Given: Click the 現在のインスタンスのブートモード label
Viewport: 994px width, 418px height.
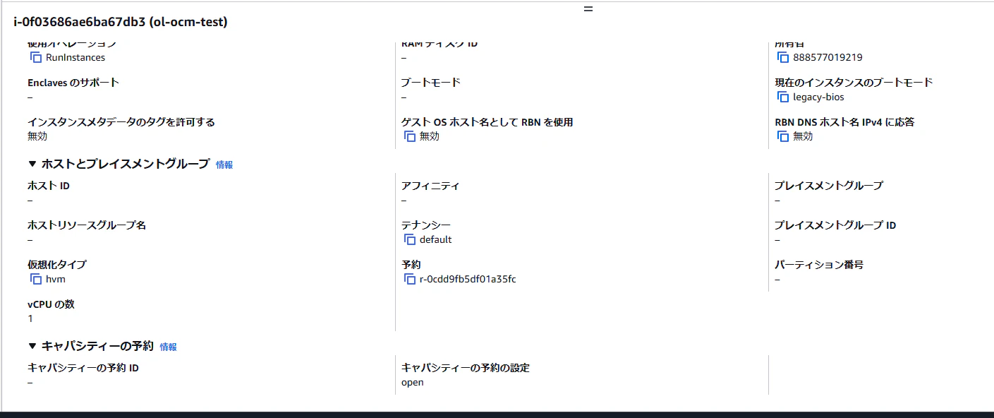Looking at the screenshot, I should [x=854, y=83].
